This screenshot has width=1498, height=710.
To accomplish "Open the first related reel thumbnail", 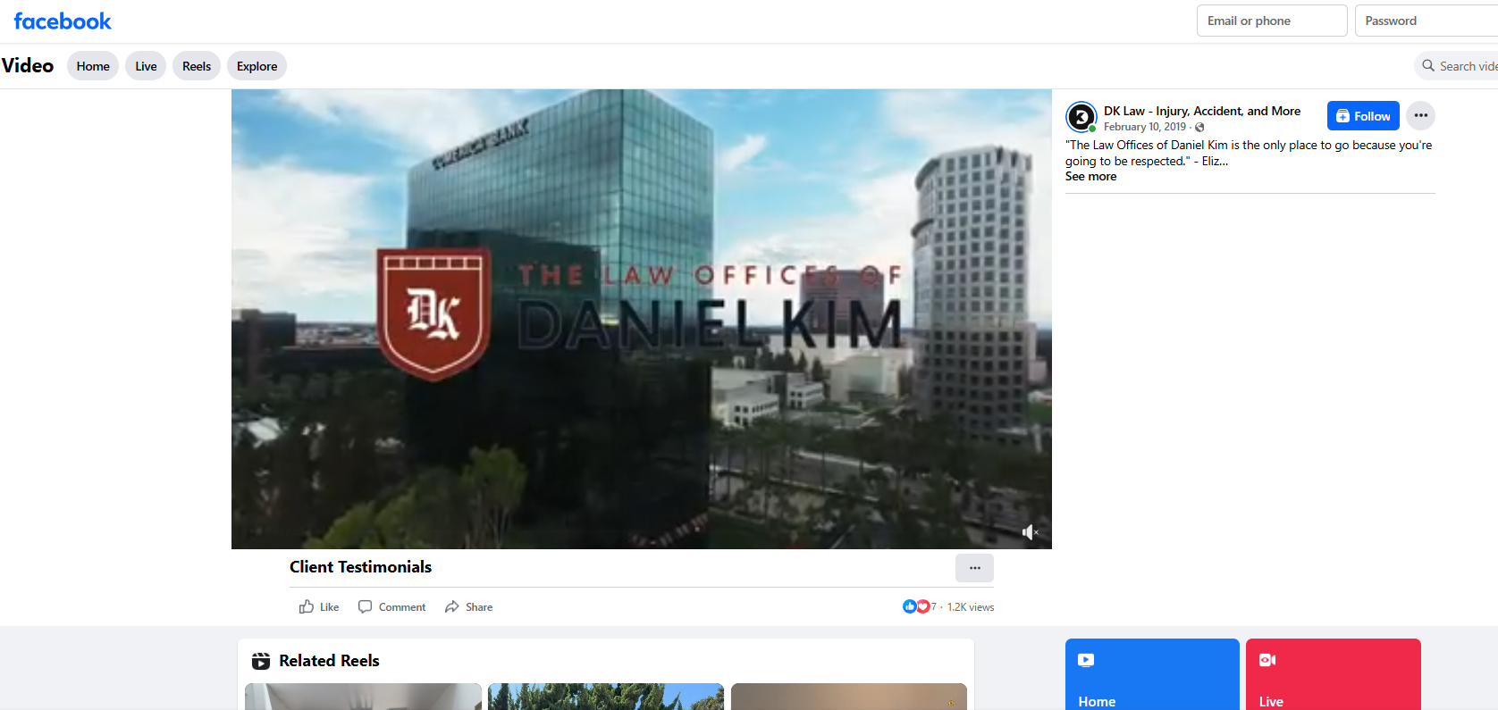I will 363,697.
